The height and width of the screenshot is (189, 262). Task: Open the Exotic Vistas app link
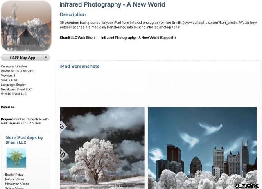click(14, 175)
